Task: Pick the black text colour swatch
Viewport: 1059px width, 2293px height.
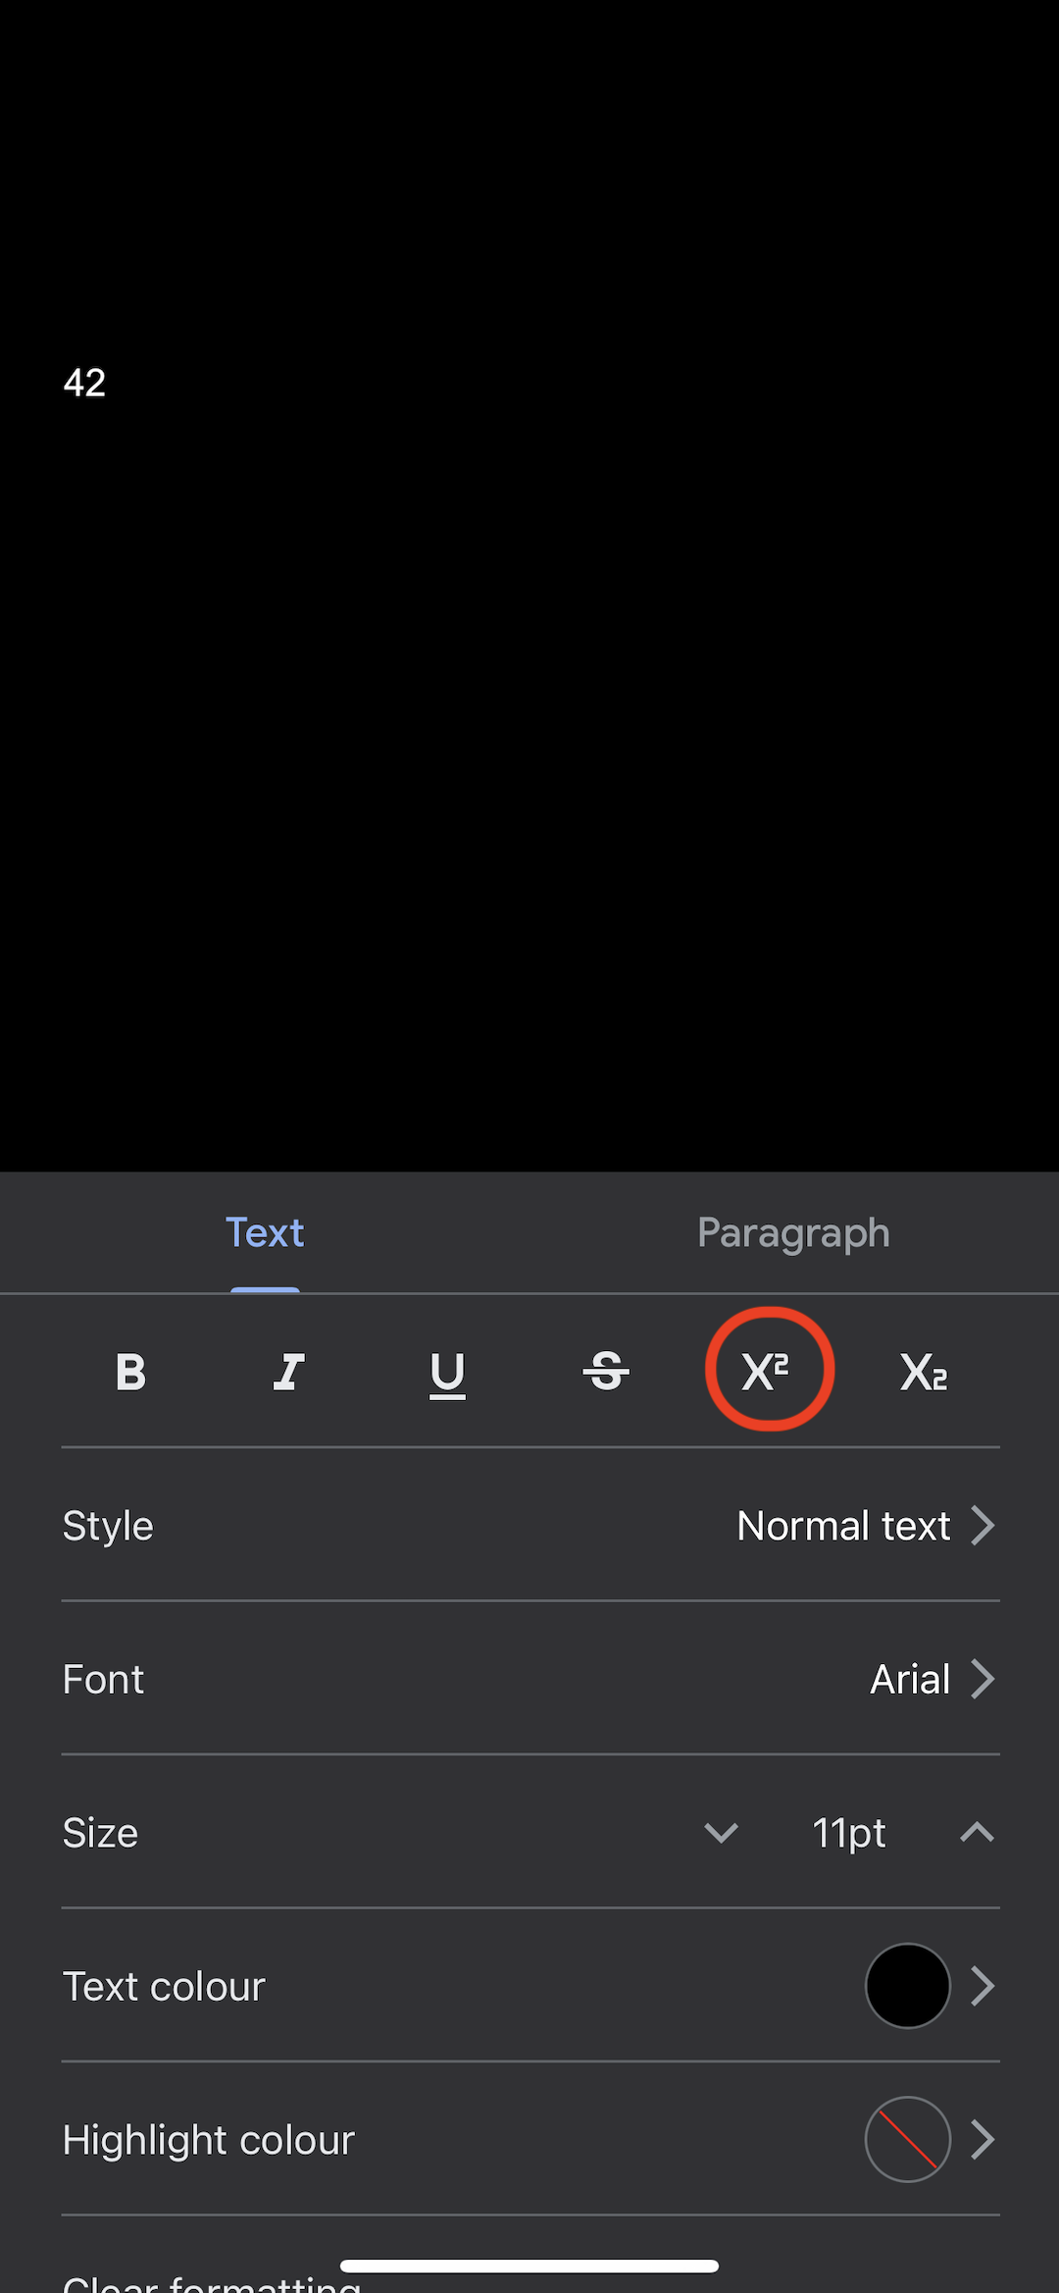Action: (907, 1986)
